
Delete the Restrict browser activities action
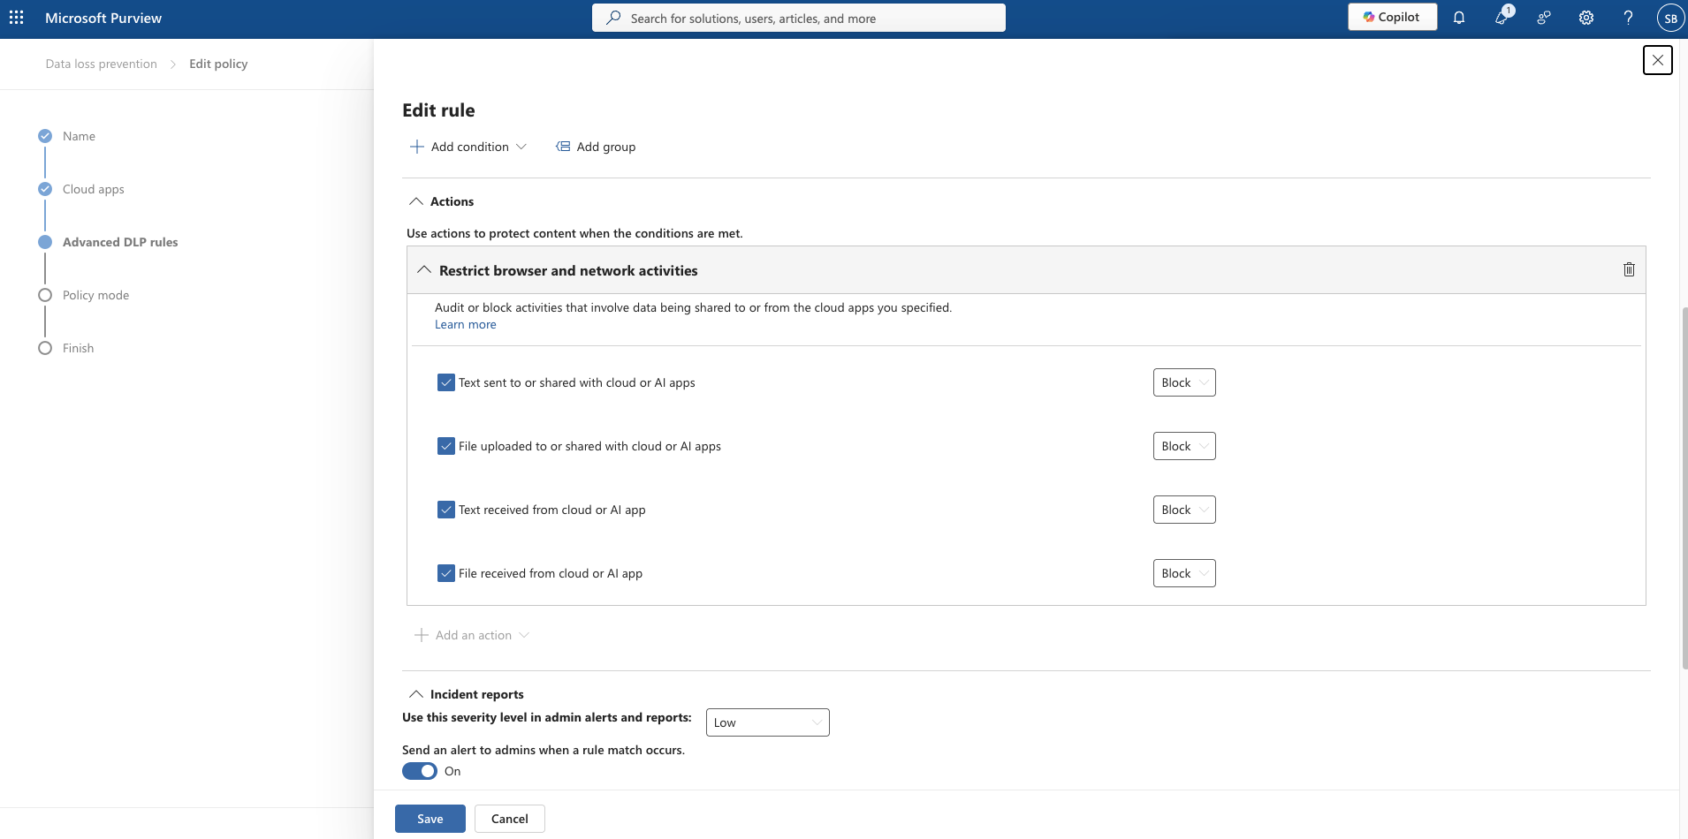[1629, 269]
